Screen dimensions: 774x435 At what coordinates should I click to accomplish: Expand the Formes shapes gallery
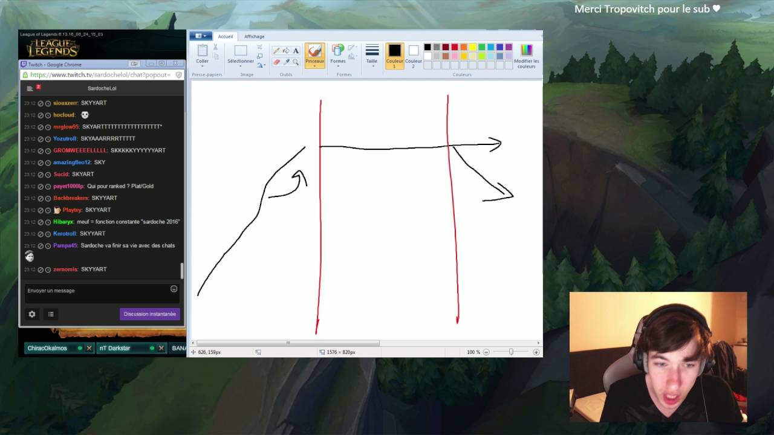pos(338,66)
